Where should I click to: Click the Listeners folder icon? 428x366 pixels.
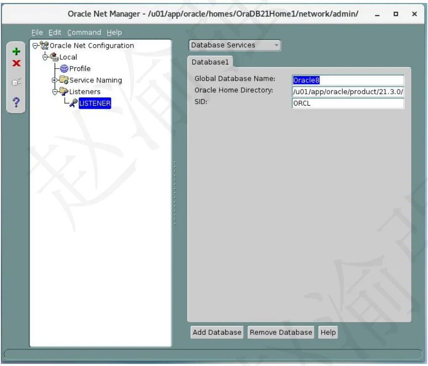[64, 92]
